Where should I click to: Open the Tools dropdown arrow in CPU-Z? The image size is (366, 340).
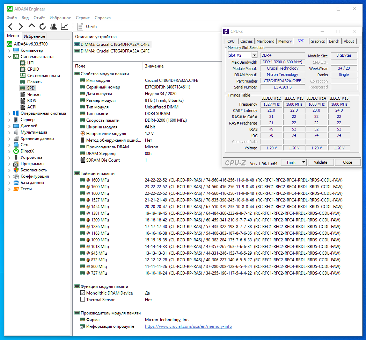[303, 162]
